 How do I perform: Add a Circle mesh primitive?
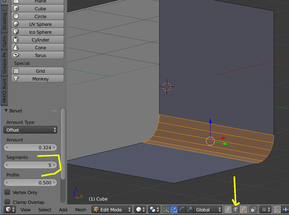coord(38,16)
